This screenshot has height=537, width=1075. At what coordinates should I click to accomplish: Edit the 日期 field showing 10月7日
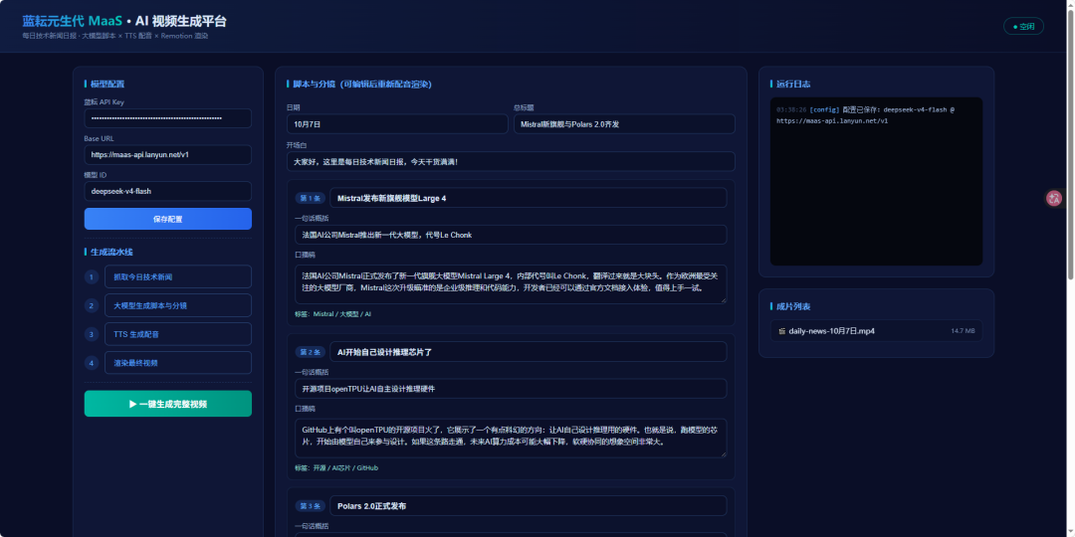(x=397, y=124)
